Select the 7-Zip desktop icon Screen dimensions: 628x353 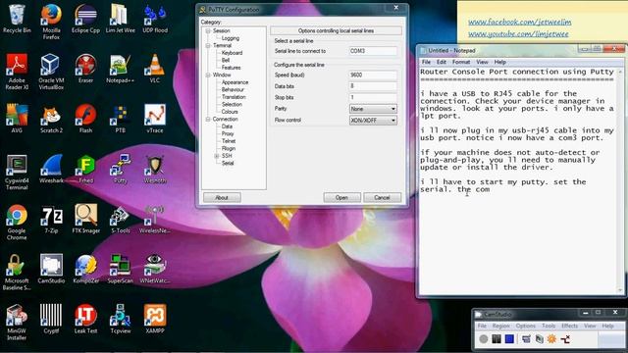51,219
